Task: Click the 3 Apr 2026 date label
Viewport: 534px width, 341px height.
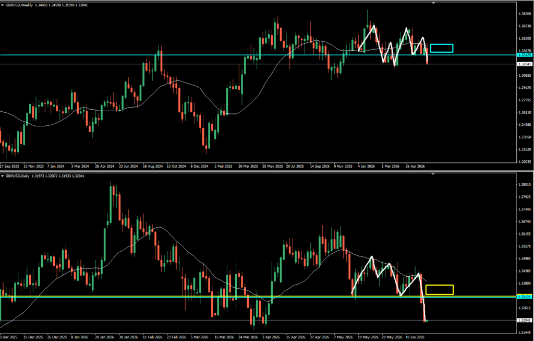Action: pyautogui.click(x=271, y=337)
